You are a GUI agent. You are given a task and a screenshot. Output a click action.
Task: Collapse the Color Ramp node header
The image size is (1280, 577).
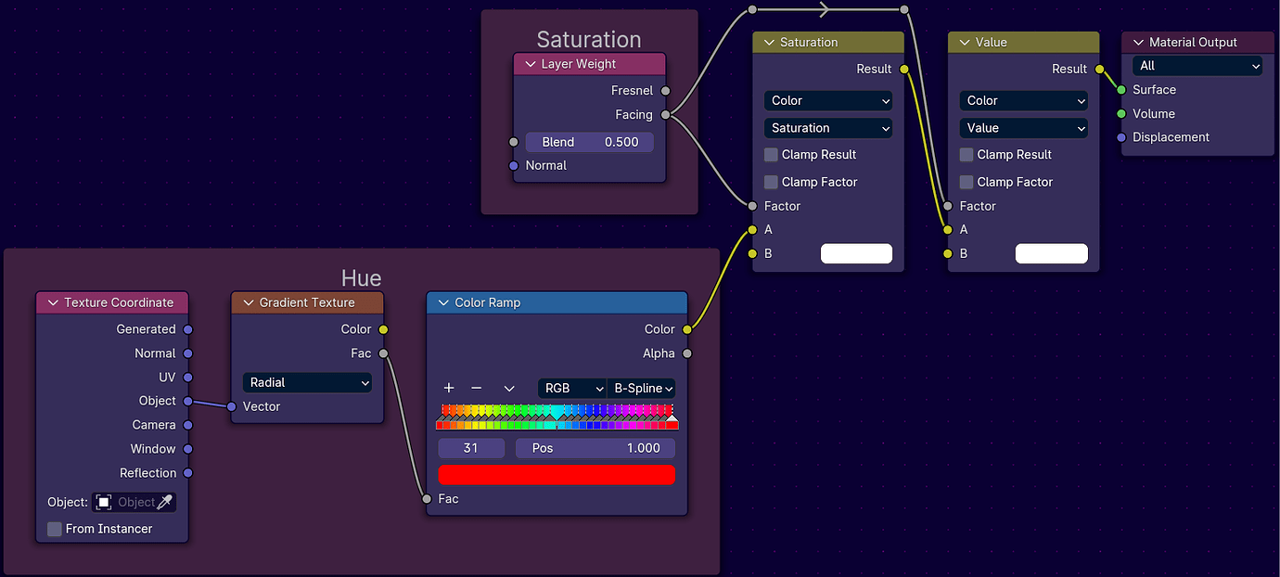pyautogui.click(x=442, y=301)
